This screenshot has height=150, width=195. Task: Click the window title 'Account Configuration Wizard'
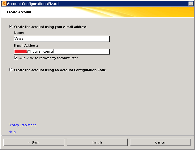point(33,4)
